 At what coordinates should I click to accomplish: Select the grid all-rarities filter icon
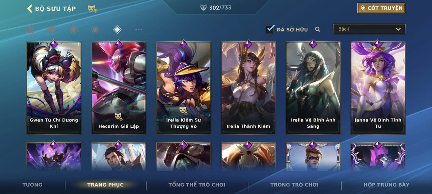pyautogui.click(x=30, y=30)
